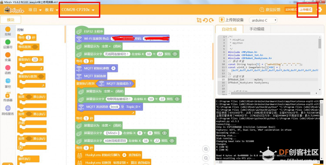Click #include <MPython.h> code line
This screenshot has width=326, height=165.
coord(243,52)
